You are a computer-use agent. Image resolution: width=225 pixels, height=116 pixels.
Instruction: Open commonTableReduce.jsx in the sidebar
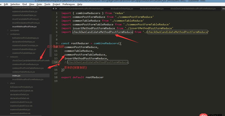pyautogui.click(x=24, y=72)
